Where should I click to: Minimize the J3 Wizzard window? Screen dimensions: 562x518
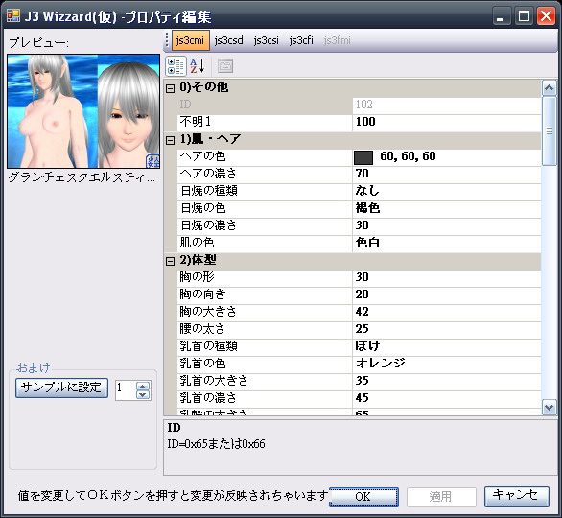(x=501, y=16)
